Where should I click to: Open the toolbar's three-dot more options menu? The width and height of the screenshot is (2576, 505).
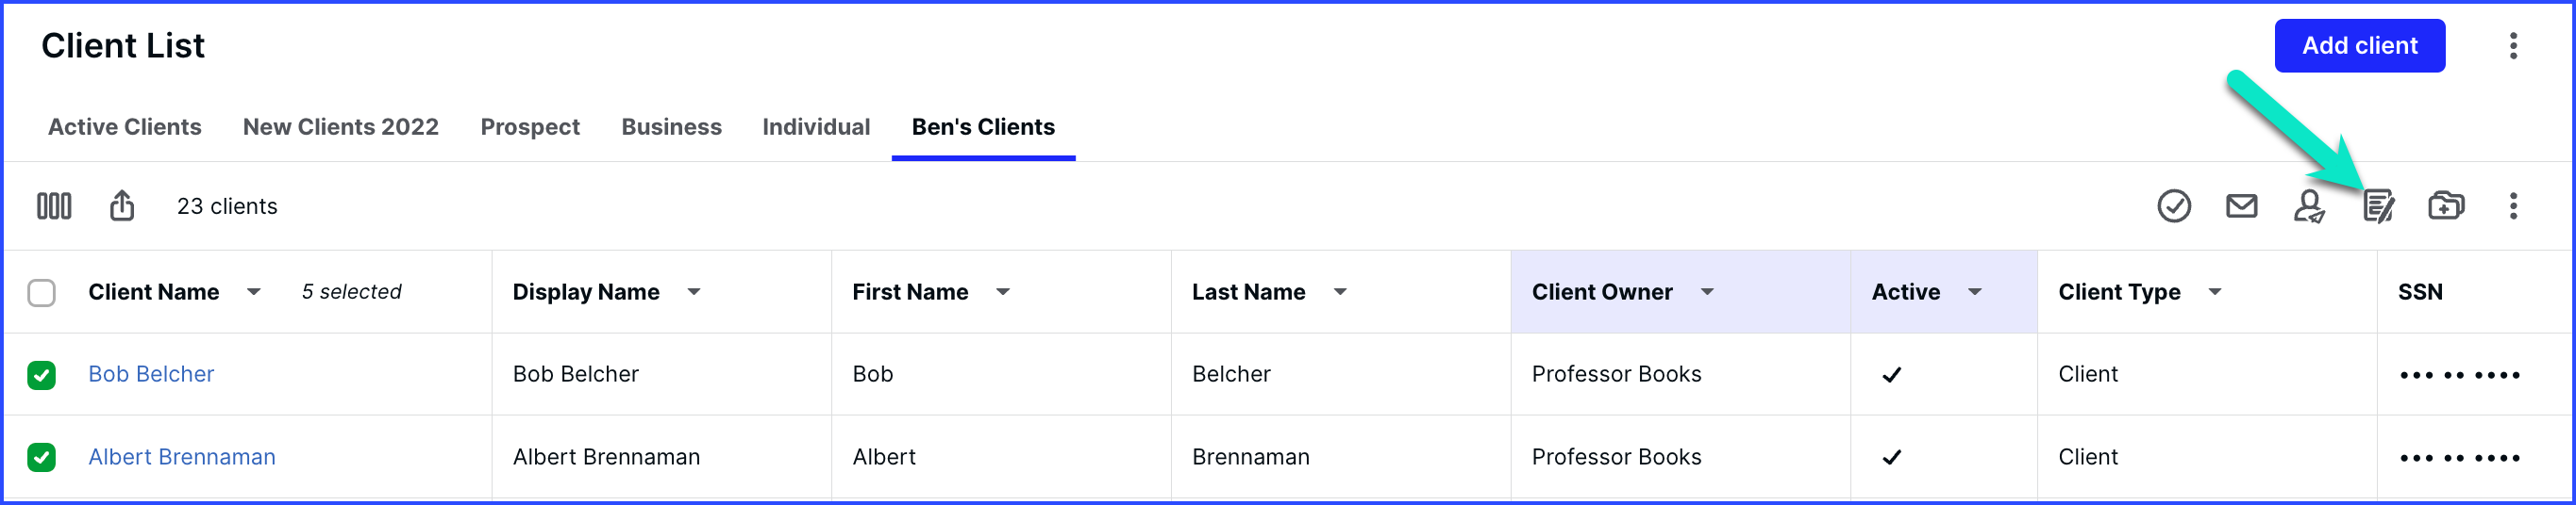click(x=2513, y=206)
